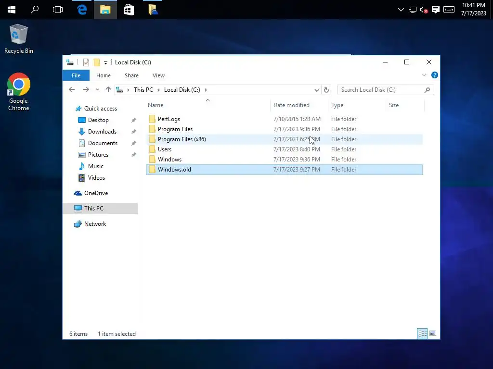Switch to the View ribbon tab
This screenshot has height=369, width=493.
coord(158,75)
